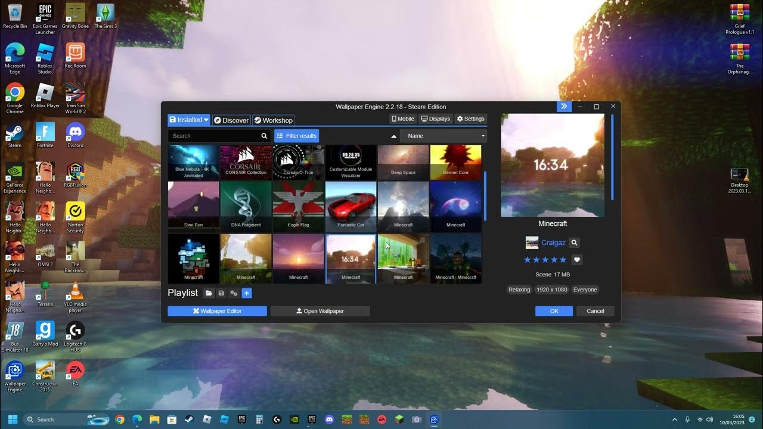Open Logitech G HUB desktop icon
The width and height of the screenshot is (763, 429).
75,337
